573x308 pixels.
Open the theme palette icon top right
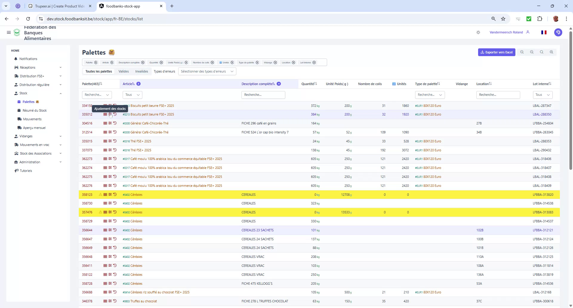(558, 32)
